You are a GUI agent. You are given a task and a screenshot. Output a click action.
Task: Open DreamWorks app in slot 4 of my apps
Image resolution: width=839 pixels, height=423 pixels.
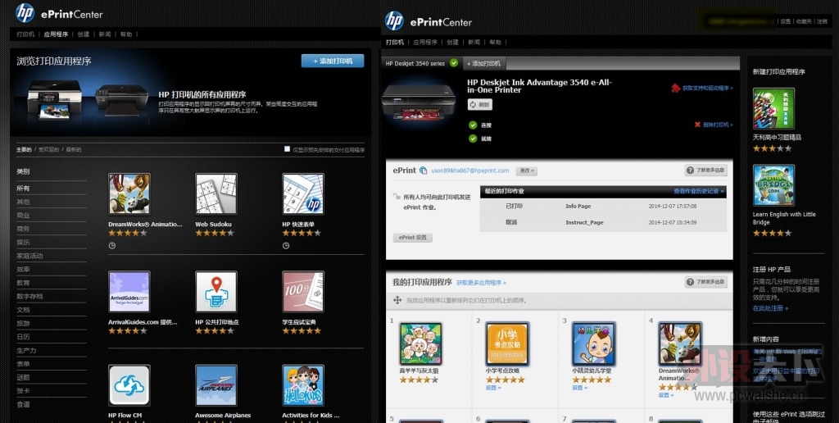(680, 343)
